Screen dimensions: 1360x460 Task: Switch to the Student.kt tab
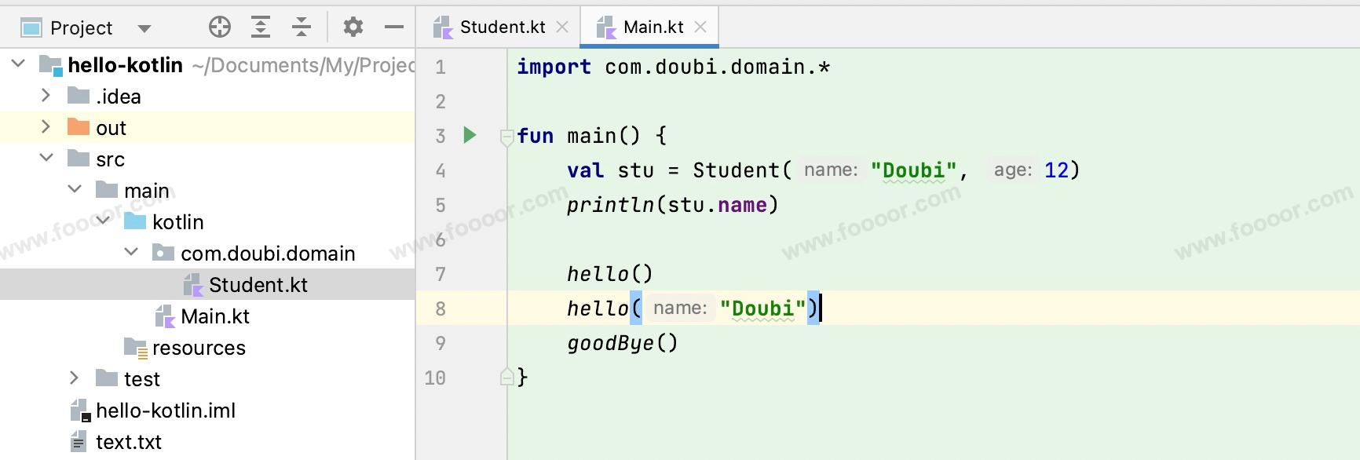click(501, 27)
